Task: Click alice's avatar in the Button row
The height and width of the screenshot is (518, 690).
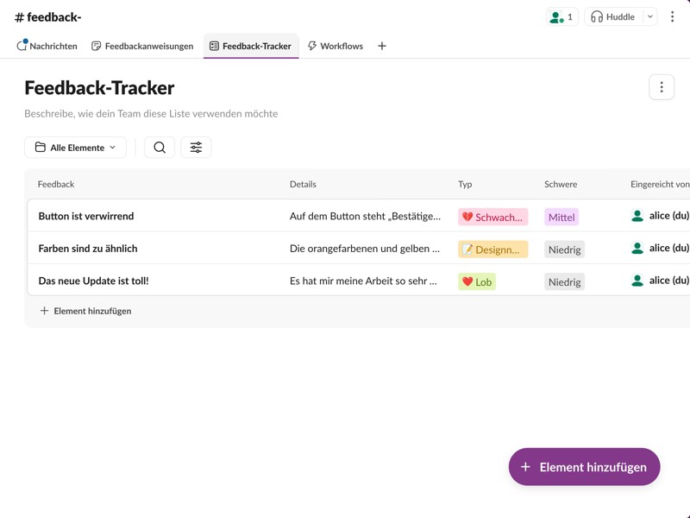Action: tap(637, 216)
